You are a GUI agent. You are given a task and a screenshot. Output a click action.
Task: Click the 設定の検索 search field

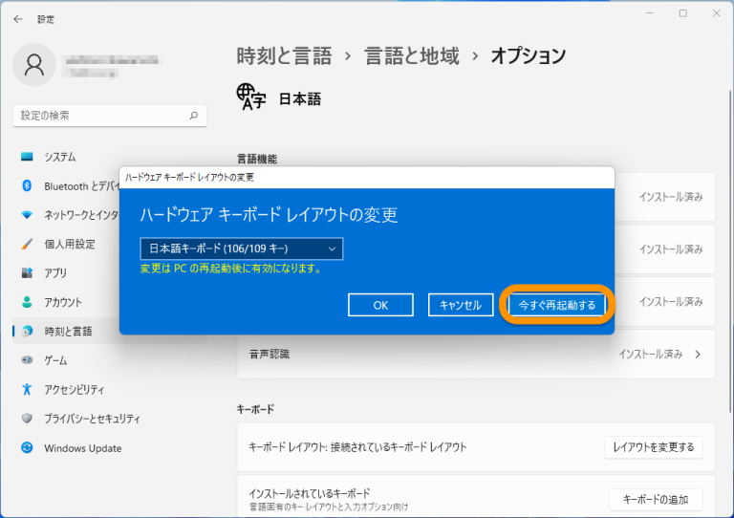[x=110, y=116]
